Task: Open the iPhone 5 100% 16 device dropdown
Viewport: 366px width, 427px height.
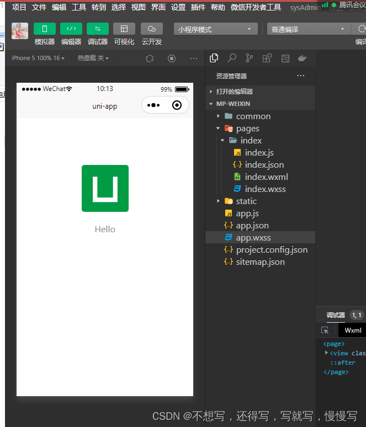Action: [x=38, y=58]
